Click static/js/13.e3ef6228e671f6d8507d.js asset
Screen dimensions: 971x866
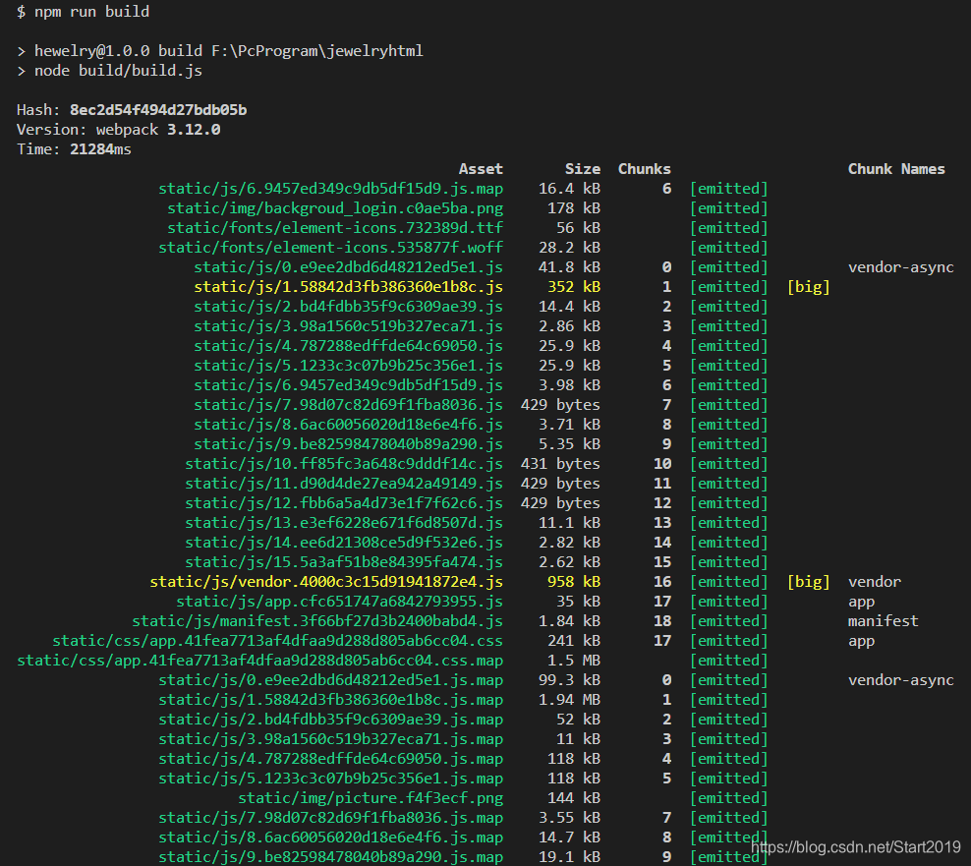click(344, 523)
